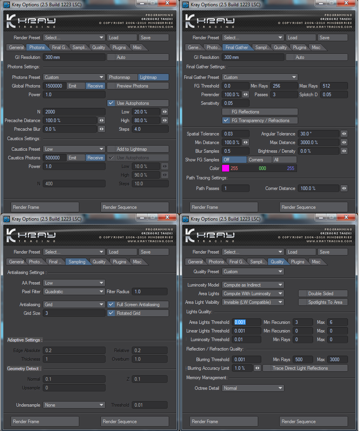Open the Pixel Filter dropdown
The height and width of the screenshot is (431, 359).
coord(74,292)
